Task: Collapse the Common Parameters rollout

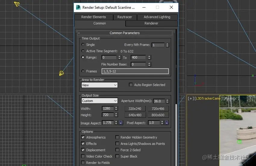Action: click(x=125, y=33)
